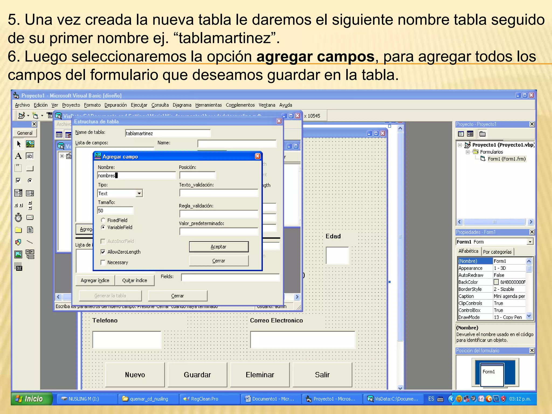Select the ComboBox control tool
The image size is (552, 414).
(18, 193)
